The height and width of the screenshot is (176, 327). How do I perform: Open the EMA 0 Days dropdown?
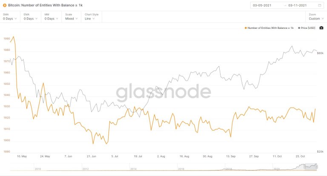click(x=31, y=17)
